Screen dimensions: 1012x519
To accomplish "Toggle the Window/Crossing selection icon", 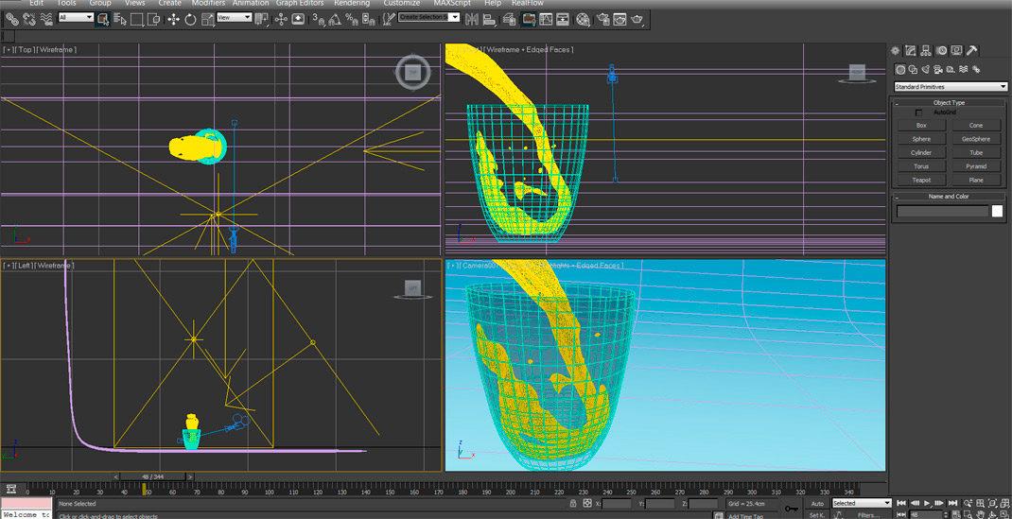I will (153, 19).
